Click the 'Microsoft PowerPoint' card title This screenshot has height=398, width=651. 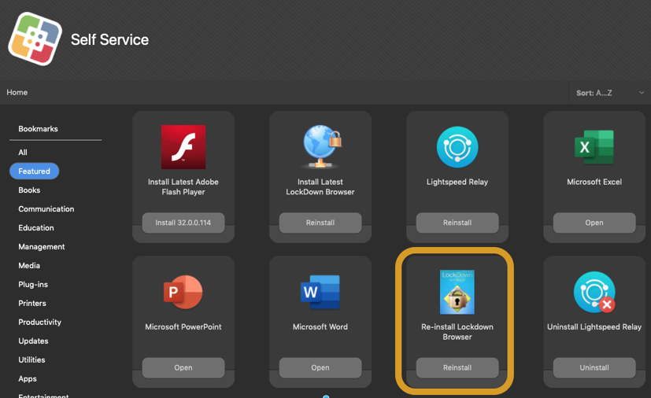183,326
